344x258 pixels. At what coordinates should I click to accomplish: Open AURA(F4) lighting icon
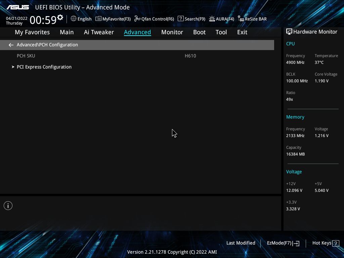click(x=212, y=19)
